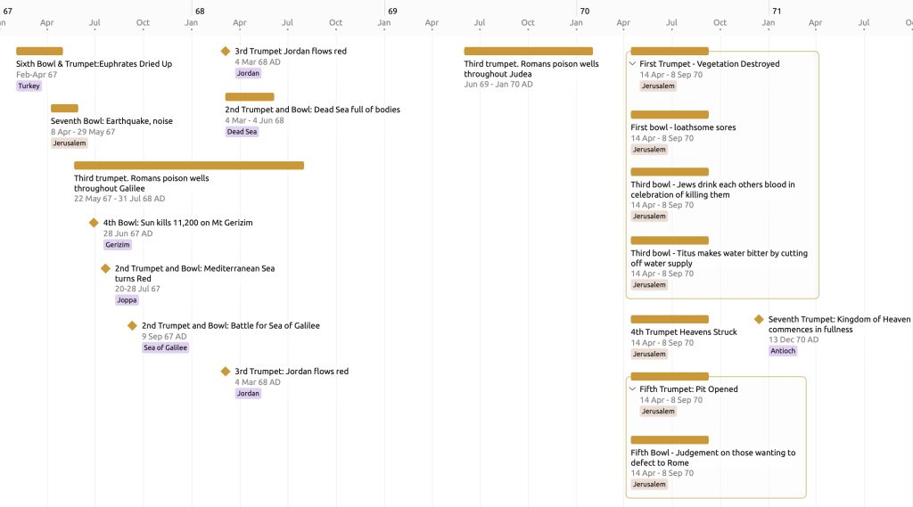Select the Sea of Galilee tag
The width and height of the screenshot is (913, 507).
[x=165, y=348]
